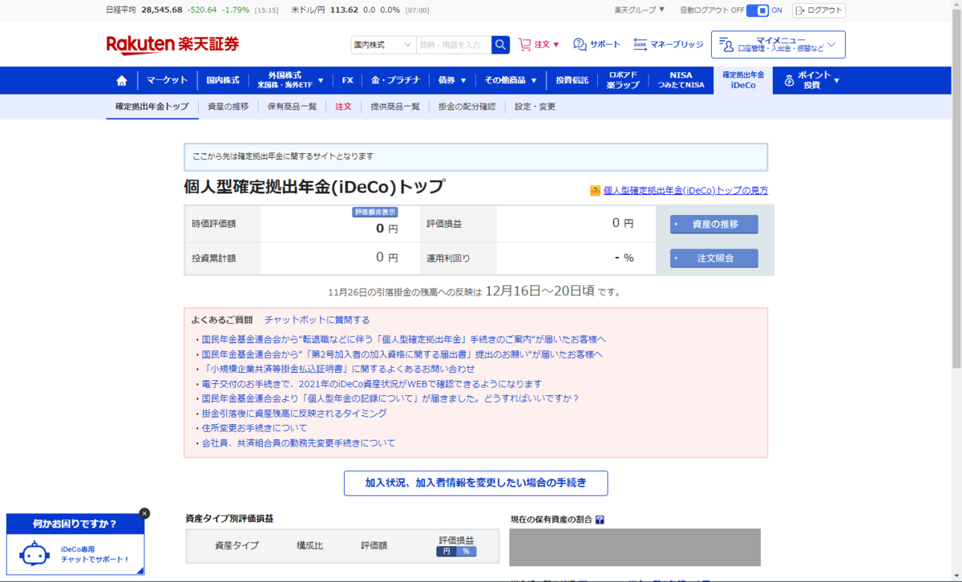Click the magnifier search button
962x582 pixels.
[500, 45]
